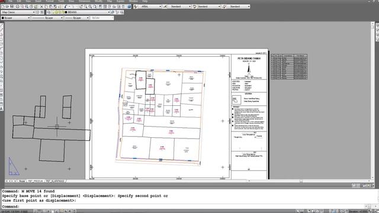Open the Layer Properties Manager icon
379x213 pixels.
coord(49,12)
